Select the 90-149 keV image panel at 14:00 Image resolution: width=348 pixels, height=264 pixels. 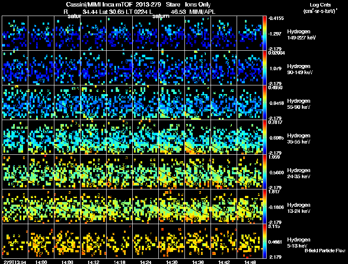(41, 68)
